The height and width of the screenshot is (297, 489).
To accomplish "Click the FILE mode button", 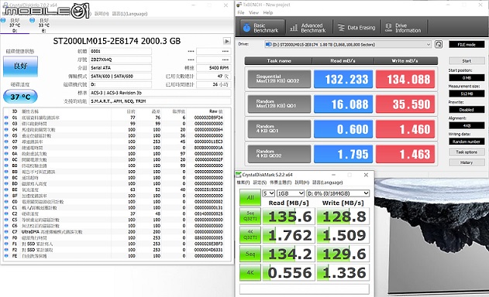I will pyautogui.click(x=467, y=44).
